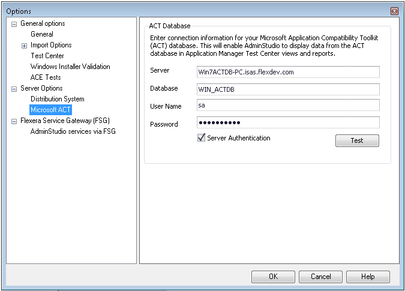Collapse the Flexera Service Gateway node
The image size is (405, 291).
click(x=14, y=121)
